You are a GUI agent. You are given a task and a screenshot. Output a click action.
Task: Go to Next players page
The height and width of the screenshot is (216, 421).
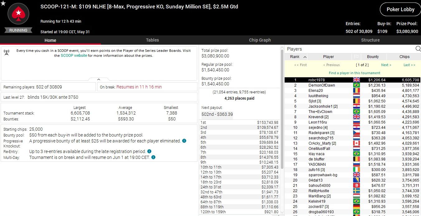(x=386, y=65)
